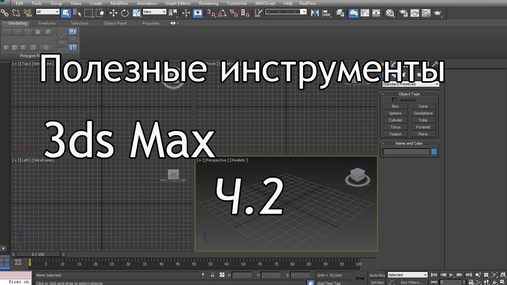Open Edit Named Selection Sets
507x285 pixels.
coord(258,13)
